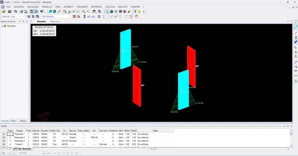Image resolution: width=298 pixels, height=156 pixels.
Task: Expand the Modello tree node
Action: coord(2,26)
